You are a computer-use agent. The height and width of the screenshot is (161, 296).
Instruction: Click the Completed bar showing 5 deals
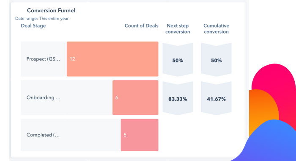pos(140,135)
